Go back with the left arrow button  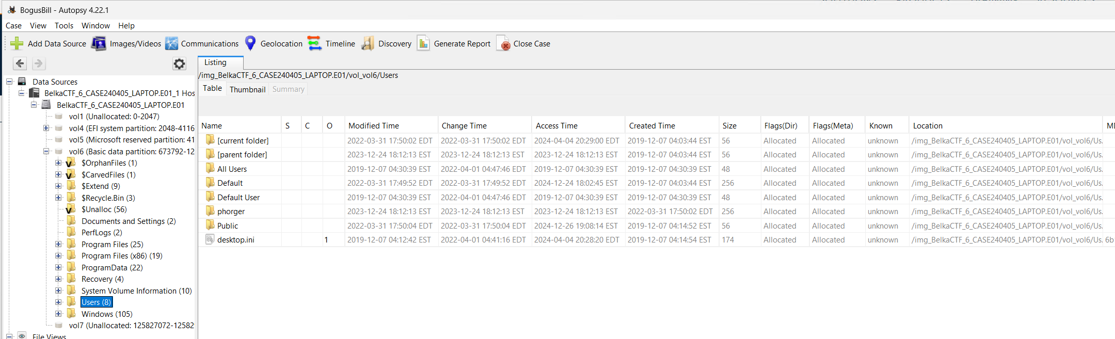20,63
